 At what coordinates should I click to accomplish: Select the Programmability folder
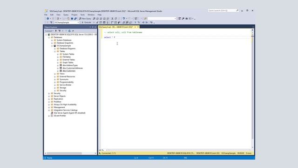67,82
